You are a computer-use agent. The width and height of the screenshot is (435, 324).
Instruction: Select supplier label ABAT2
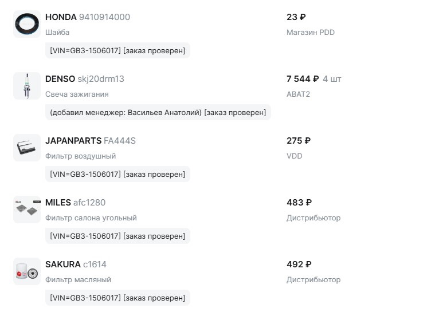(298, 94)
